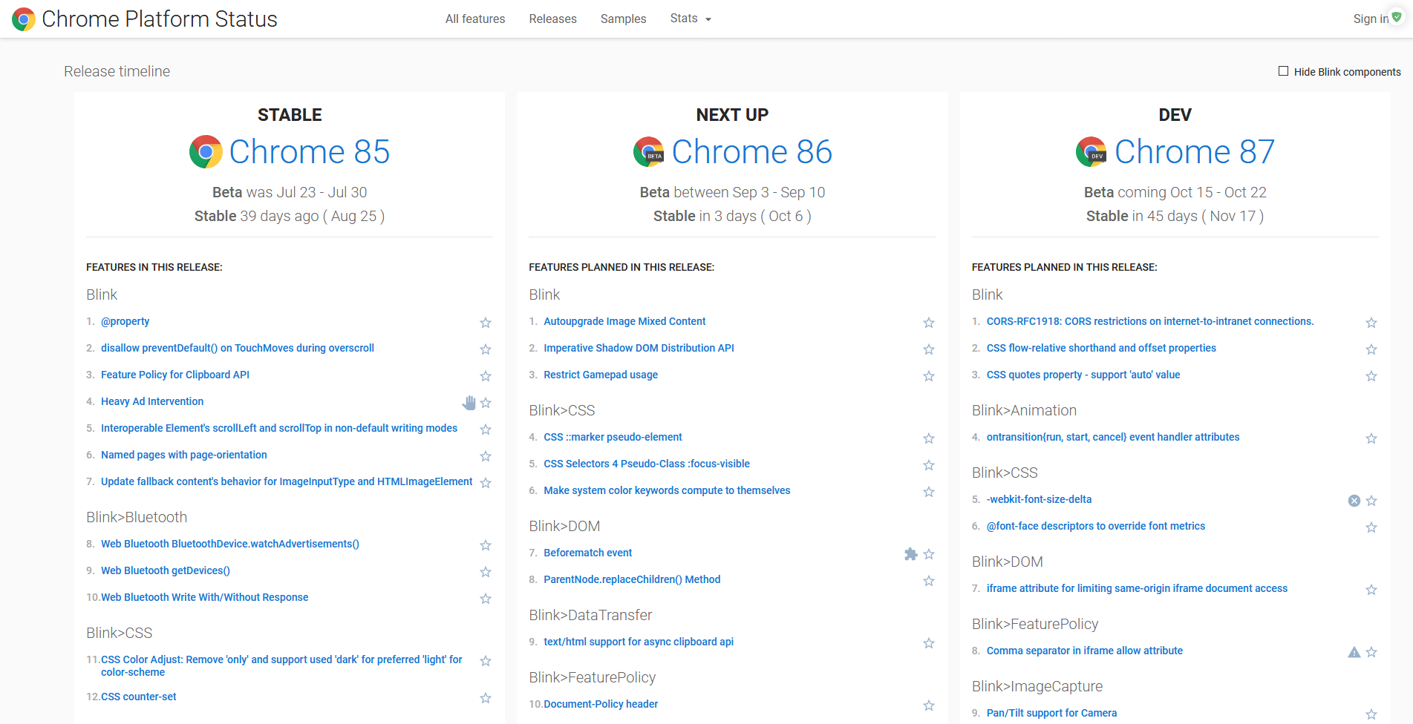Star the Beforematch event feature
Viewport: 1413px width, 724px height.
[928, 554]
